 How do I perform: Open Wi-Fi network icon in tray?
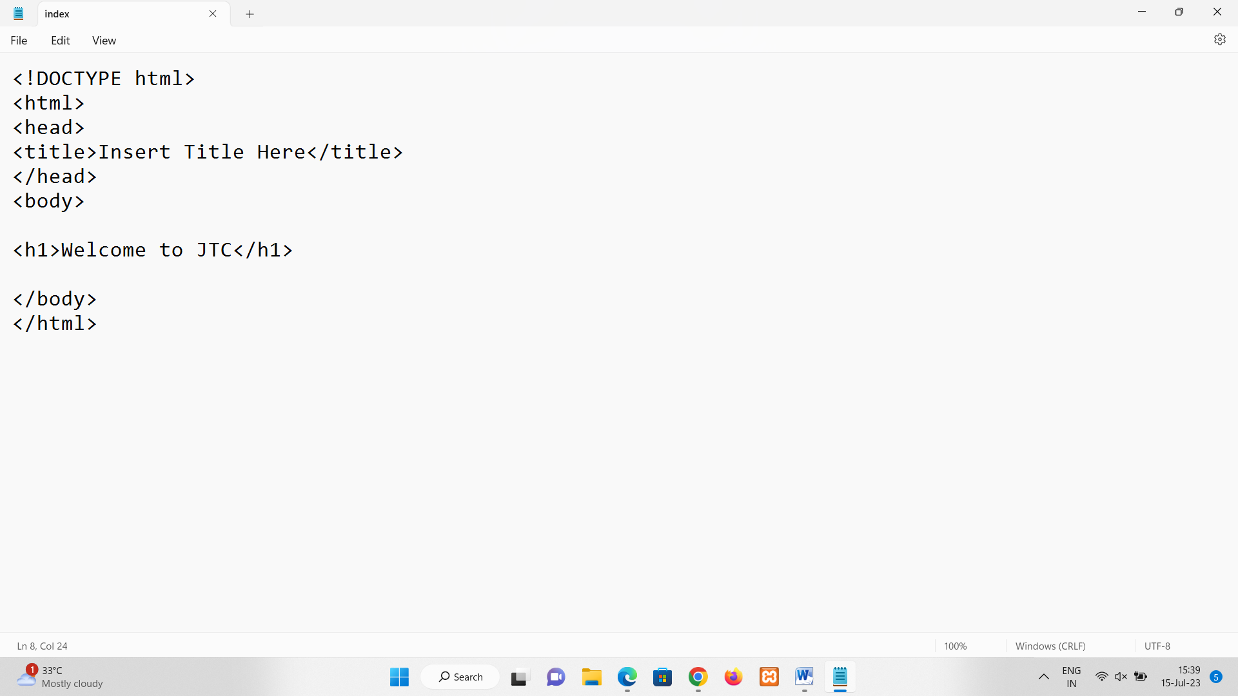tap(1101, 677)
